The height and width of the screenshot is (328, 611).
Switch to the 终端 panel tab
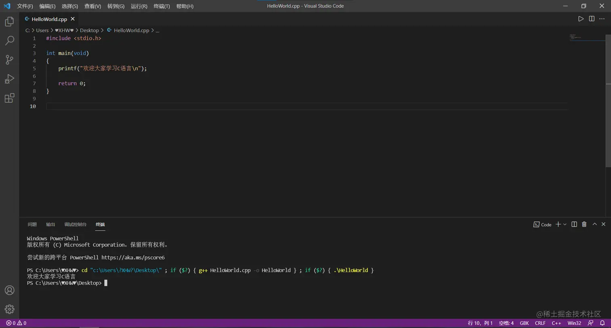click(x=100, y=225)
